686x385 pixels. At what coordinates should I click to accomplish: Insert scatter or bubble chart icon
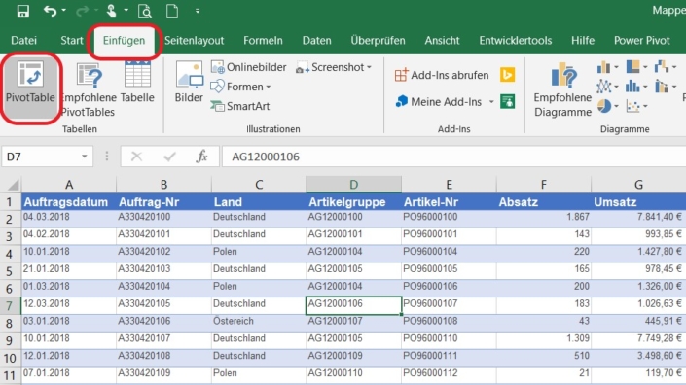point(636,106)
